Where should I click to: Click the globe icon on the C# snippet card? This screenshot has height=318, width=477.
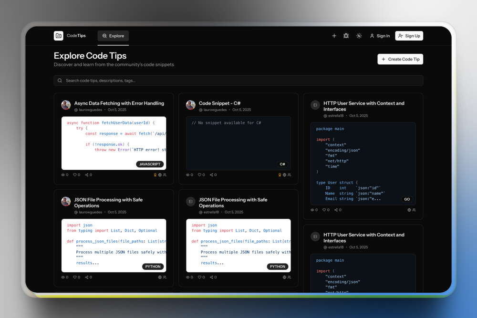point(284,175)
